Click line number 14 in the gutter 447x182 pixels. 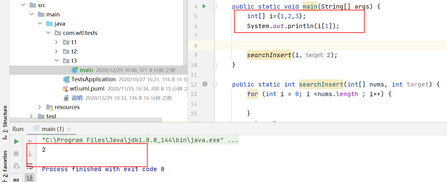tap(194, 104)
